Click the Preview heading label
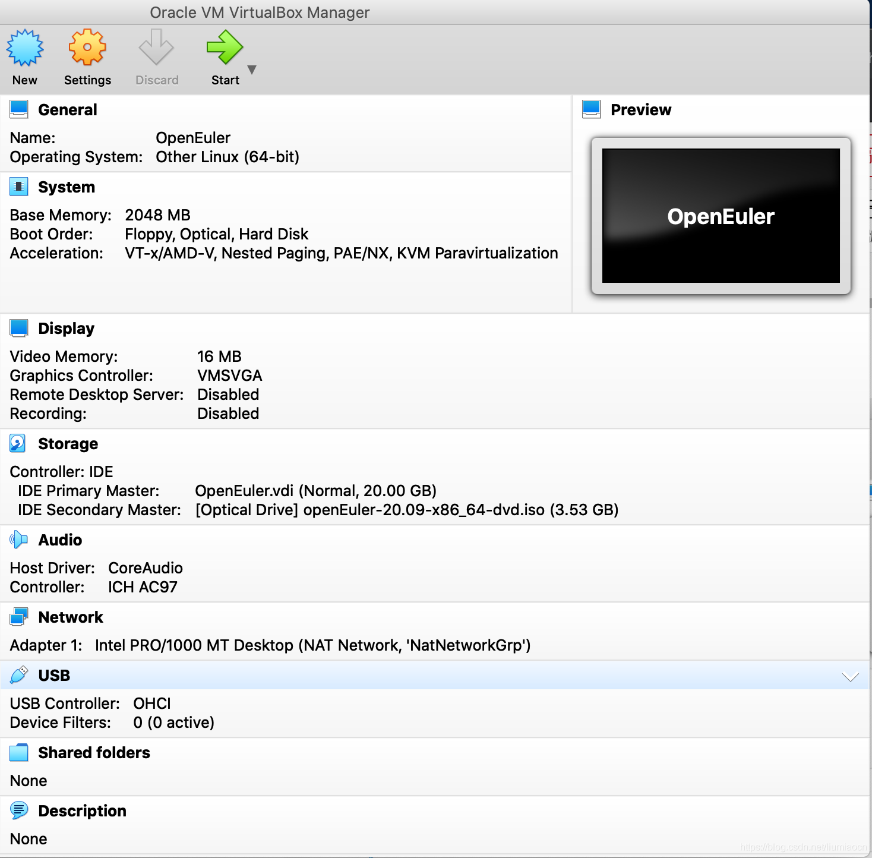 pyautogui.click(x=641, y=110)
